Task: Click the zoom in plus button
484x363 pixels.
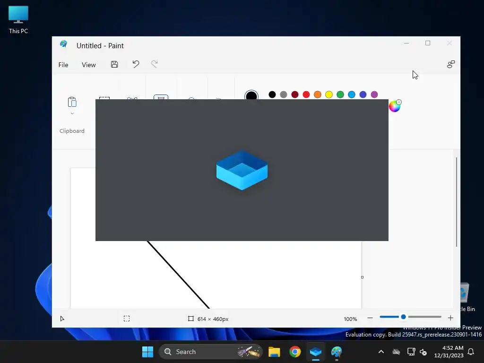Action: [450, 318]
